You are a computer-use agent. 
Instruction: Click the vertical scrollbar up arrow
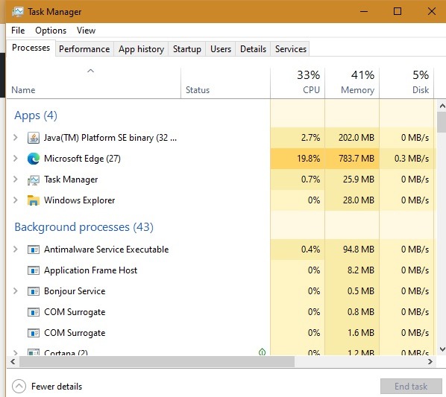(x=442, y=106)
